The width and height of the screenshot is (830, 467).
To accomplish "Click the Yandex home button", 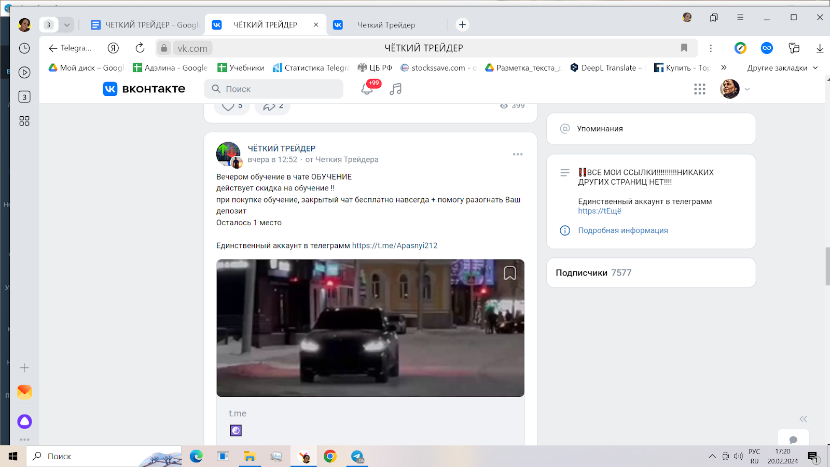I will click(x=113, y=48).
